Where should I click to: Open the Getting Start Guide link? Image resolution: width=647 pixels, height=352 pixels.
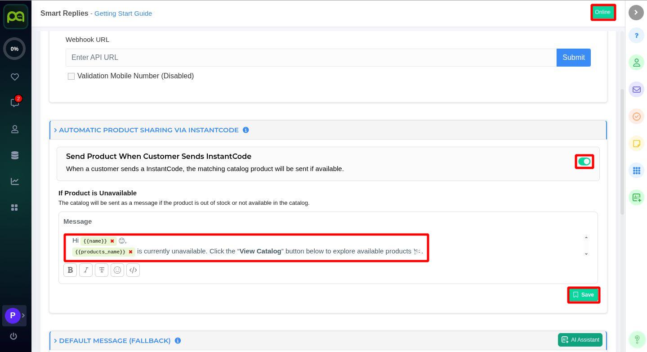(123, 14)
